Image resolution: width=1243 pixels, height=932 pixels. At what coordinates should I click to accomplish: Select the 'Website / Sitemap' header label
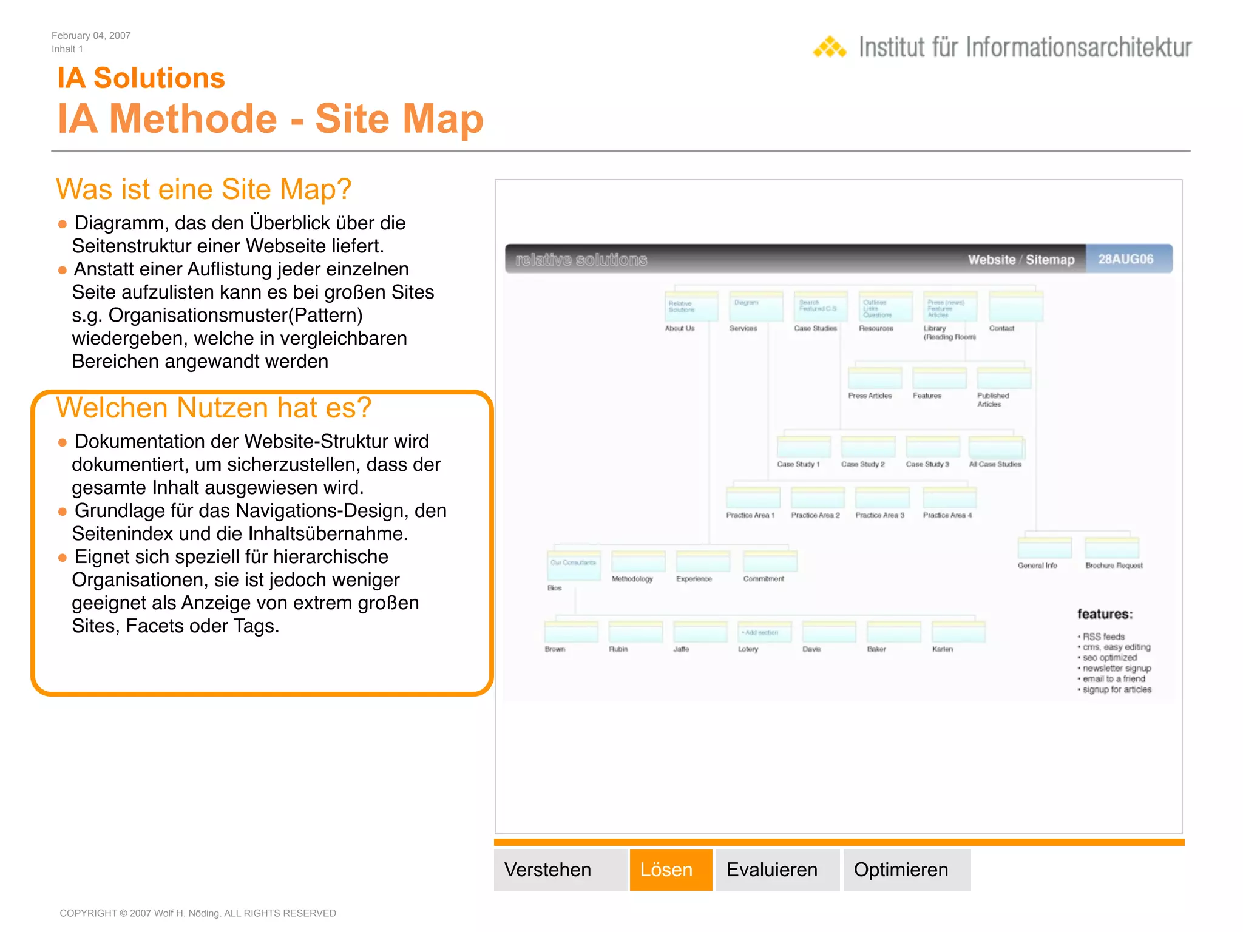point(1021,260)
